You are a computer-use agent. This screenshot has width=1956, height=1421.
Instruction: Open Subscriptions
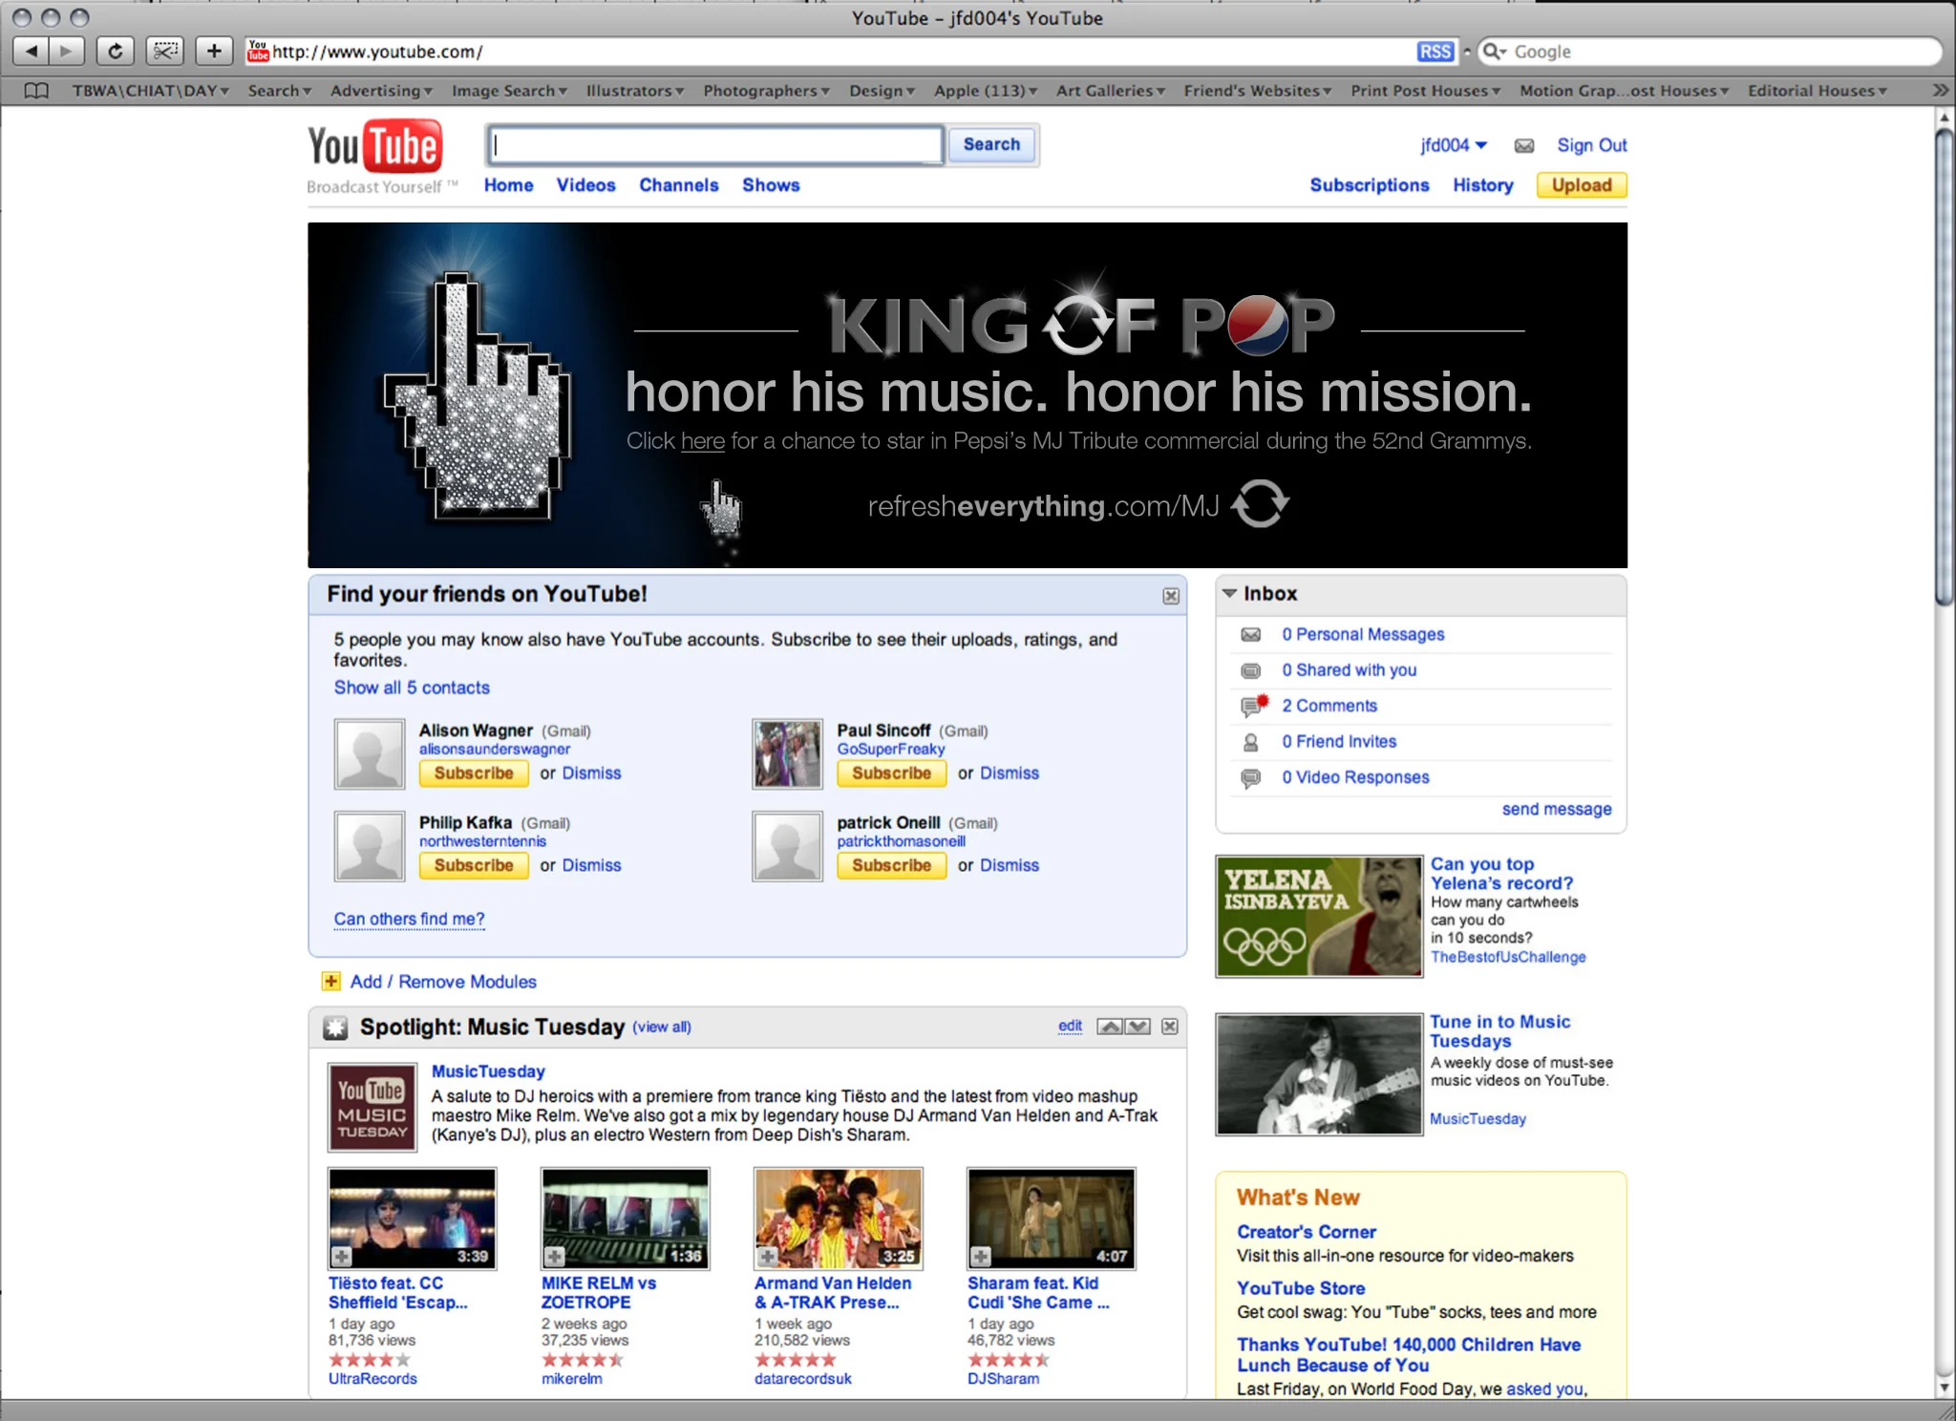point(1370,185)
